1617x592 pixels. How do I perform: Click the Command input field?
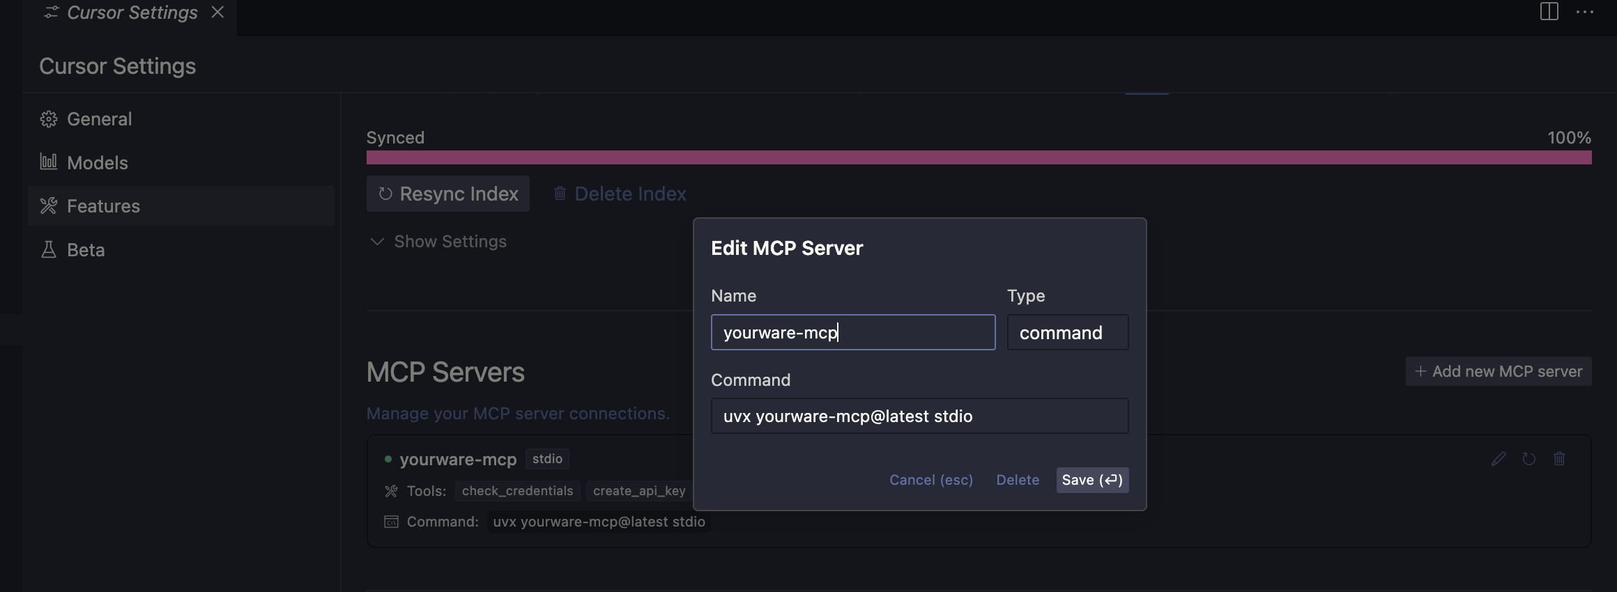pos(919,416)
